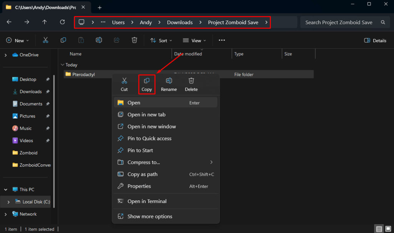Choose Open in new tab

[x=165, y=115]
